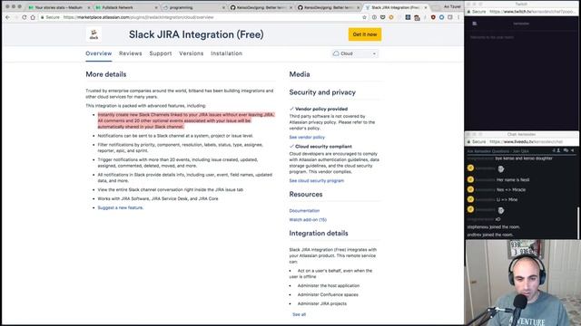Open the Twitch chat list icon

tap(475, 24)
